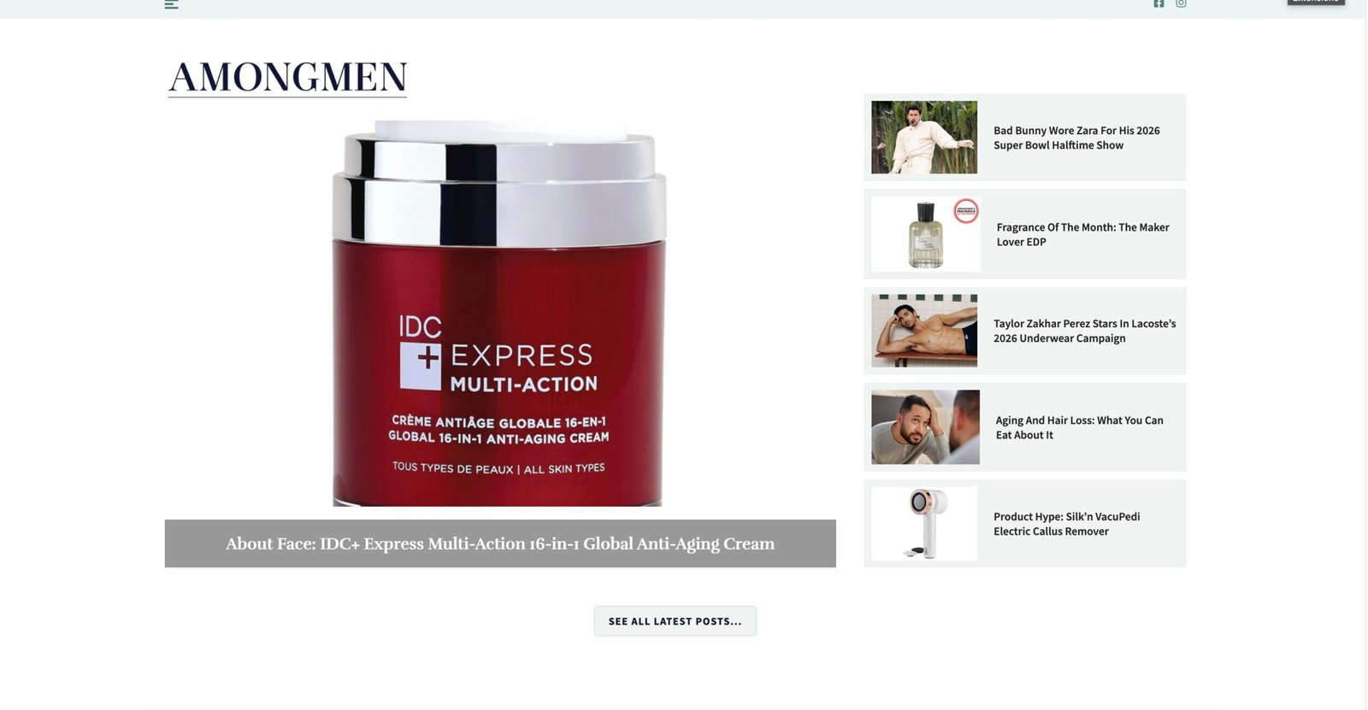The height and width of the screenshot is (710, 1368).
Task: Click the hair loss article thumbnail
Action: 925,427
